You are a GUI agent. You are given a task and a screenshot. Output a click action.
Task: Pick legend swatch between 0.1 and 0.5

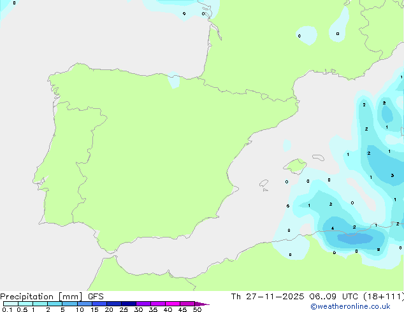coord(11,304)
